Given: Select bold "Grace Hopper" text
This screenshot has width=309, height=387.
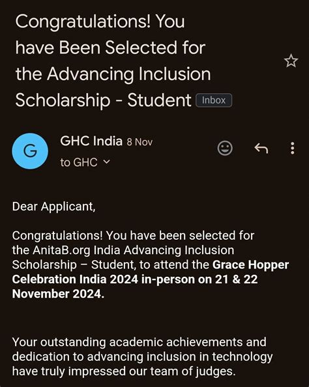Looking at the screenshot, I should tap(250, 265).
